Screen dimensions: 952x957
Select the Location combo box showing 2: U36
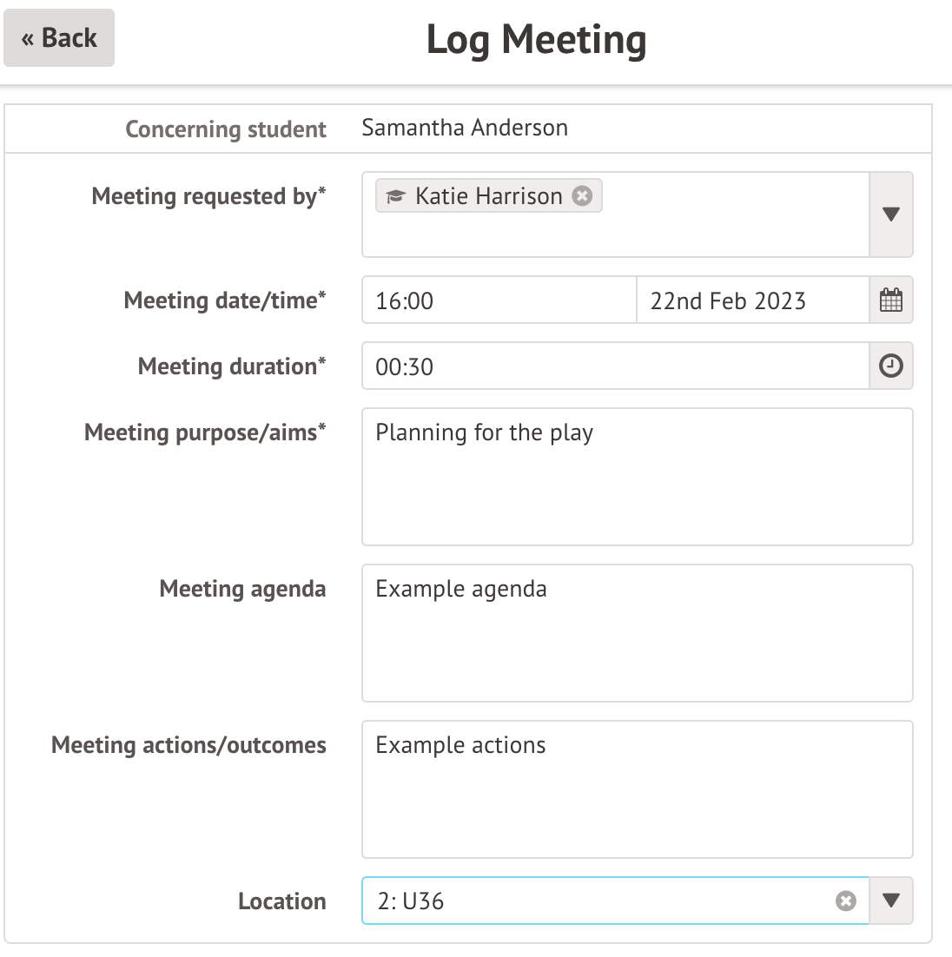(x=599, y=901)
